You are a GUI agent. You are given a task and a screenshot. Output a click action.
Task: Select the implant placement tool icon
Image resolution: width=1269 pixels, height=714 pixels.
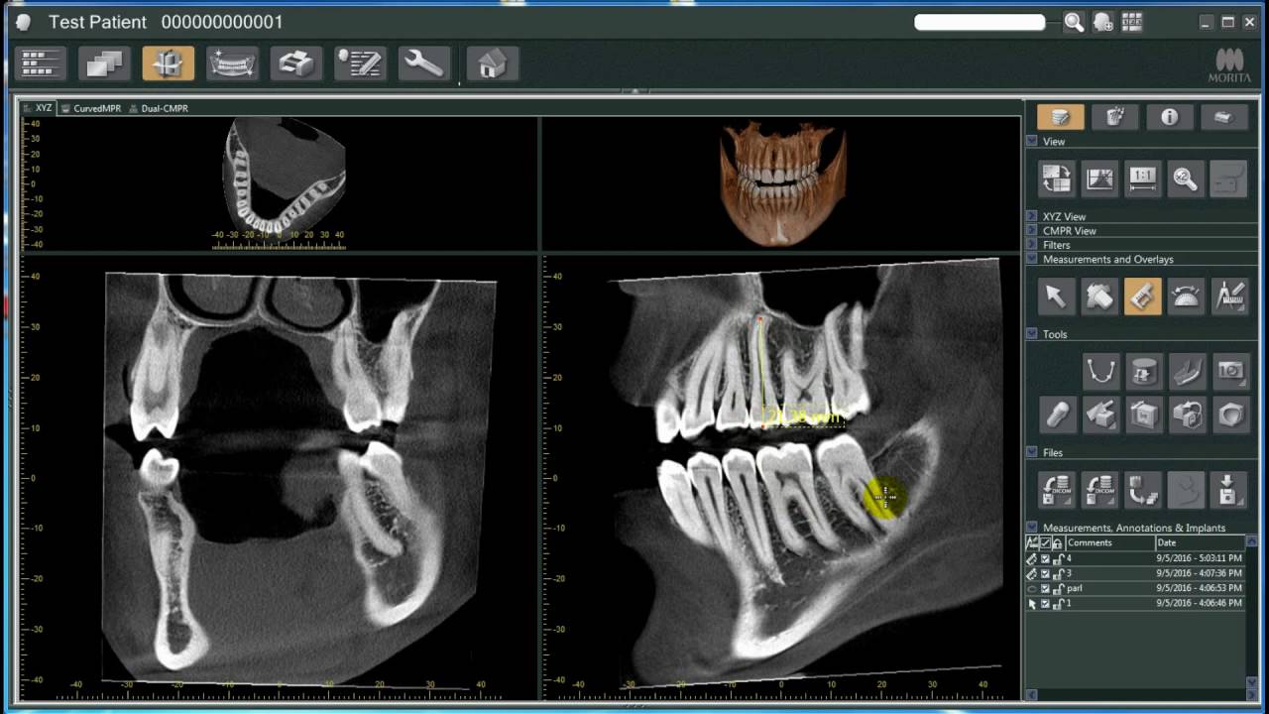pos(1057,414)
